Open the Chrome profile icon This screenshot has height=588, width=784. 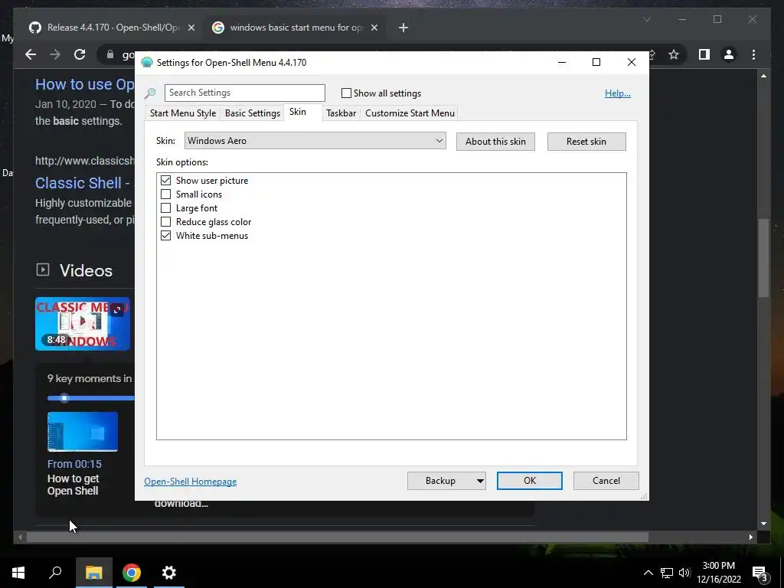(x=729, y=54)
